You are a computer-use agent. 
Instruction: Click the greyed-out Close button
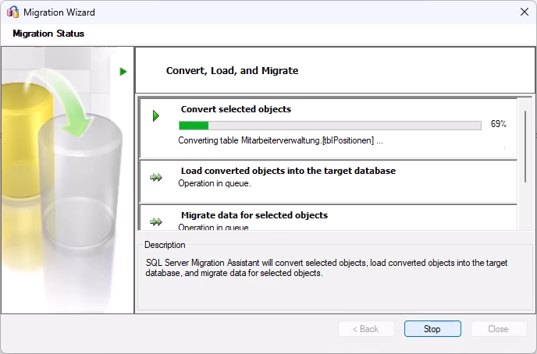[498, 329]
